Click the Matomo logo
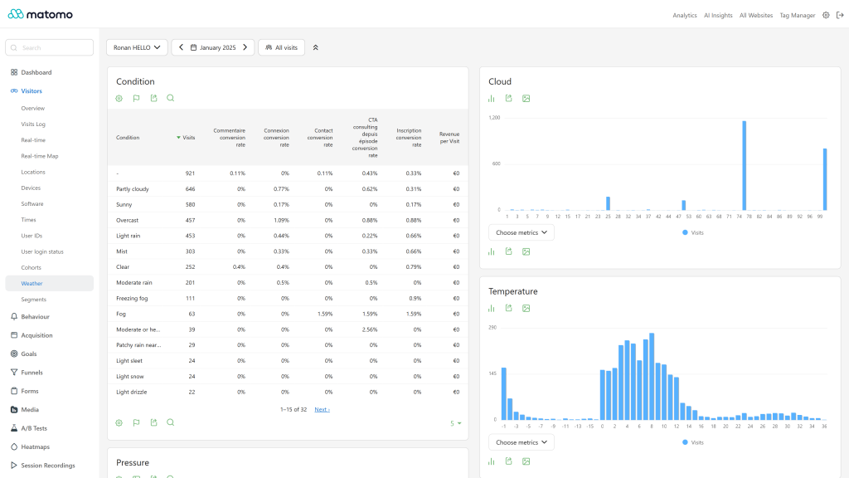 (x=40, y=14)
